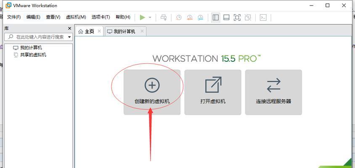This screenshot has height=168, width=355.
Task: Open the power options dropdown arrow
Action: (150, 17)
